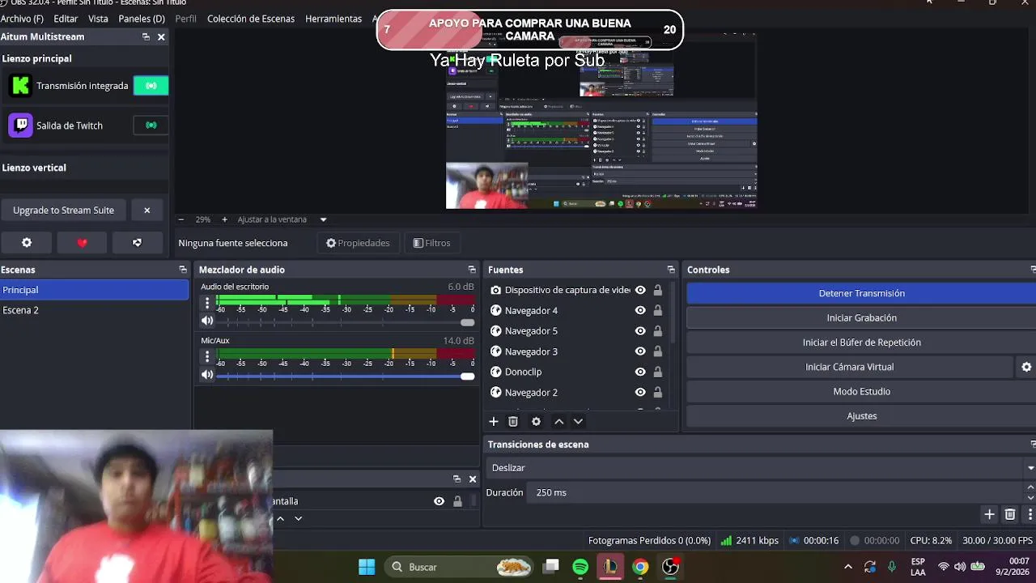The width and height of the screenshot is (1036, 583).
Task: Add a new scene transition
Action: pos(989,514)
